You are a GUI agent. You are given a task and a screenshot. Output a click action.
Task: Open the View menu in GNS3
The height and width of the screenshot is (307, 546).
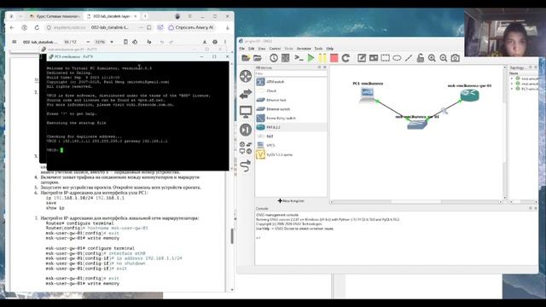click(262, 49)
